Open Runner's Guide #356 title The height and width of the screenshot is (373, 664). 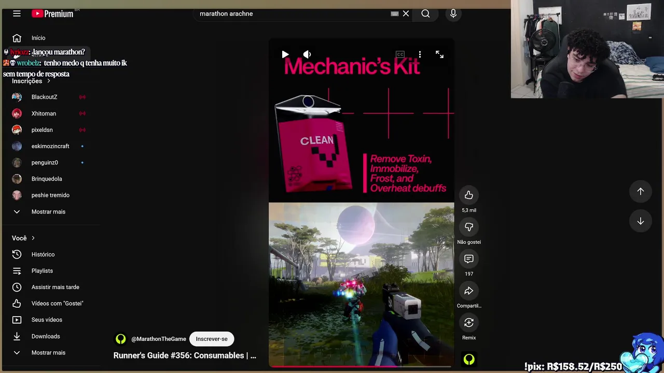pyautogui.click(x=185, y=355)
